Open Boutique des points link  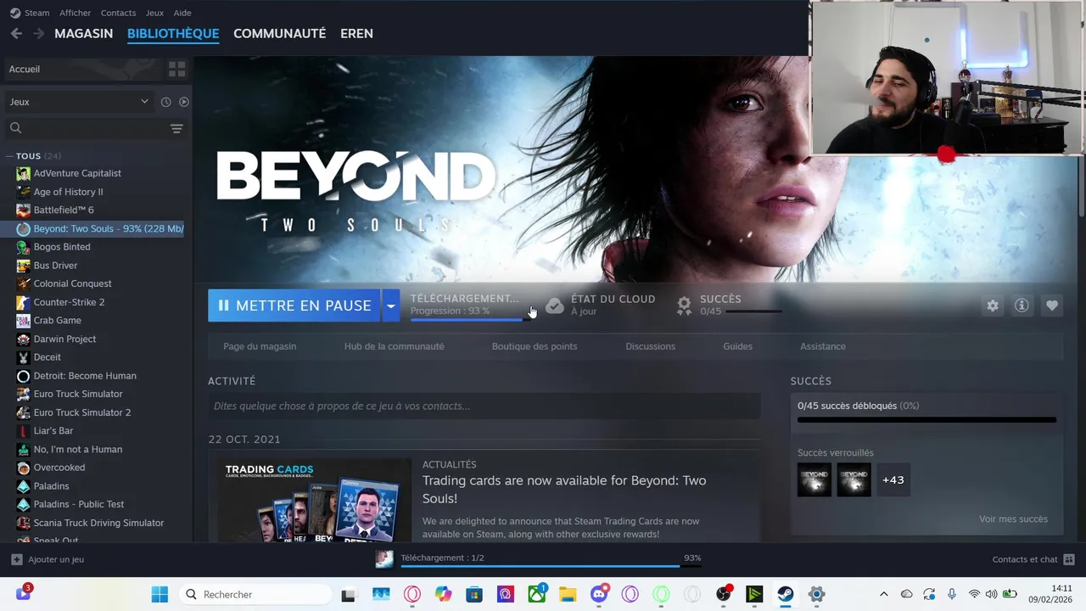[535, 346]
